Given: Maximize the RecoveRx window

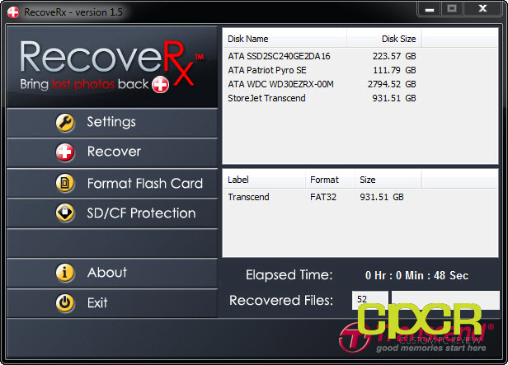Looking at the screenshot, I should click(x=452, y=9).
